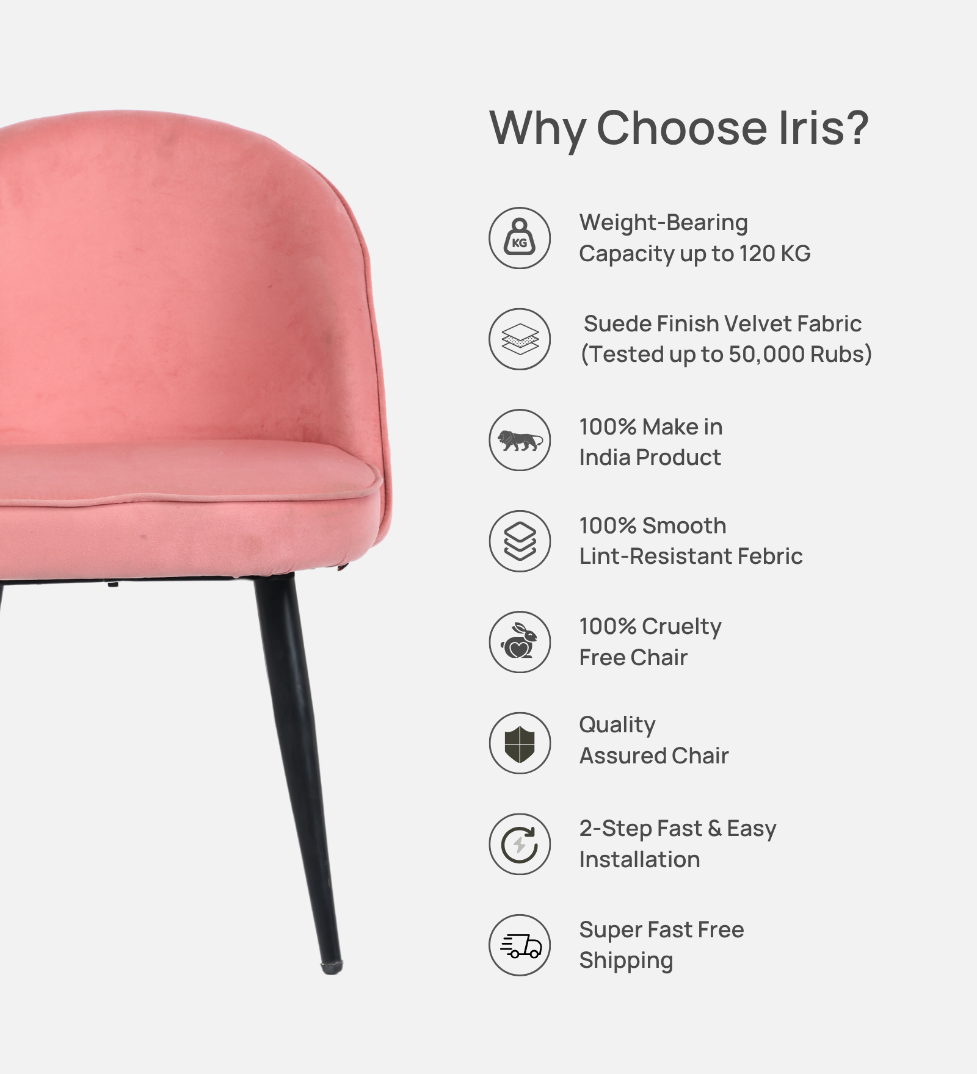Click the stacked layers lint-resistant icon
This screenshot has width=977, height=1074.
tap(520, 541)
